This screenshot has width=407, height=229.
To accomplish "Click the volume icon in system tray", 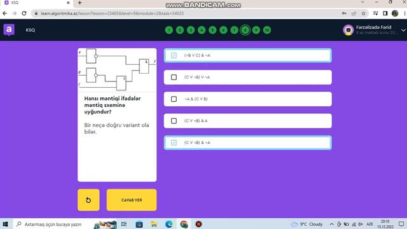I will (x=361, y=224).
